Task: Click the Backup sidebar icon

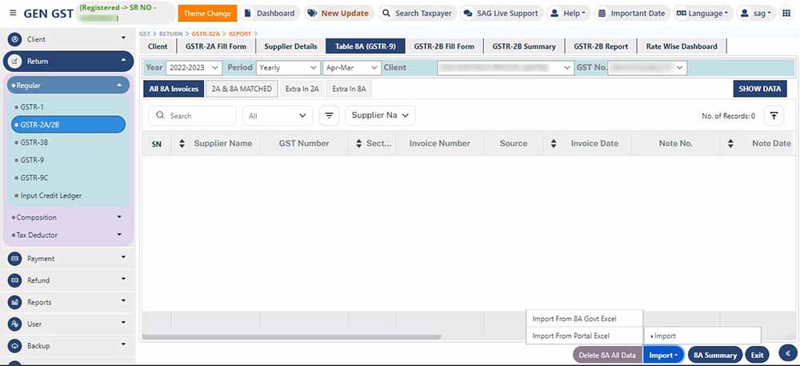Action: coord(14,346)
